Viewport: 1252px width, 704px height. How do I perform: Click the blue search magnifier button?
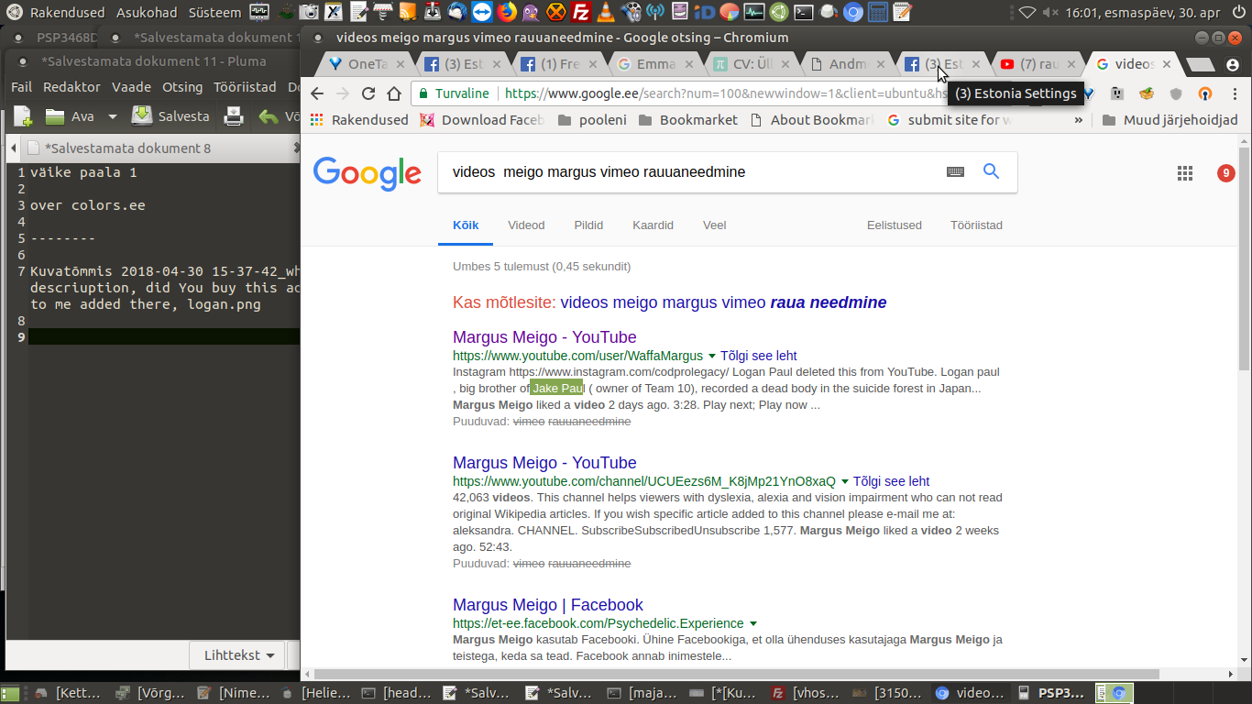(991, 171)
